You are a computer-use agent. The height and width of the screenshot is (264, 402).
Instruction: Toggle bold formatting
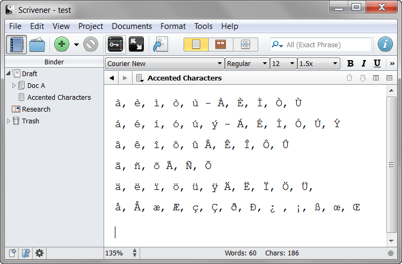point(350,63)
